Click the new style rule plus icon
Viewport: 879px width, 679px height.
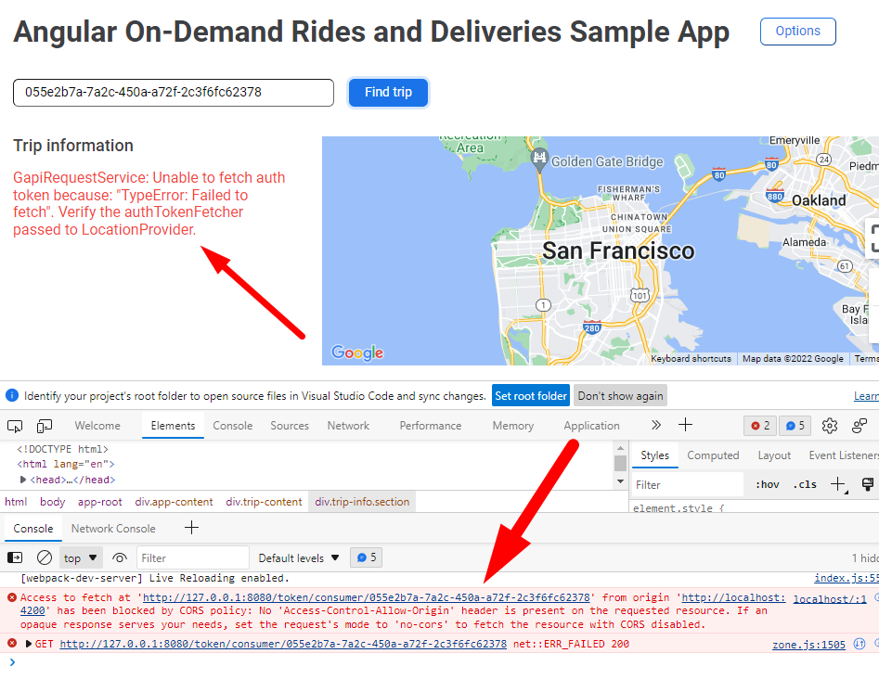837,484
